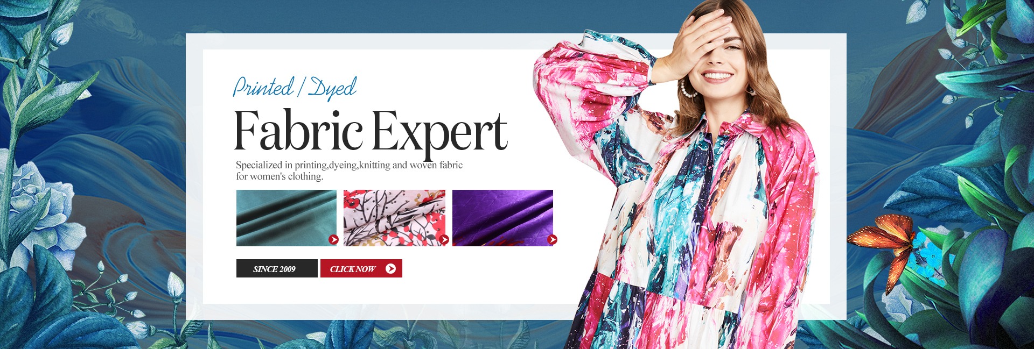Click the orange butterfly illustration

(883, 245)
